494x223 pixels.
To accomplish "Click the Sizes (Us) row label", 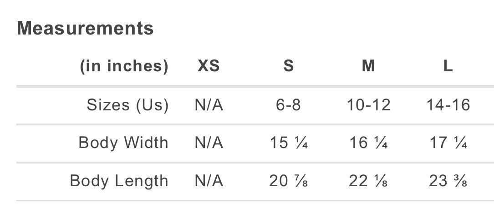I will (127, 105).
